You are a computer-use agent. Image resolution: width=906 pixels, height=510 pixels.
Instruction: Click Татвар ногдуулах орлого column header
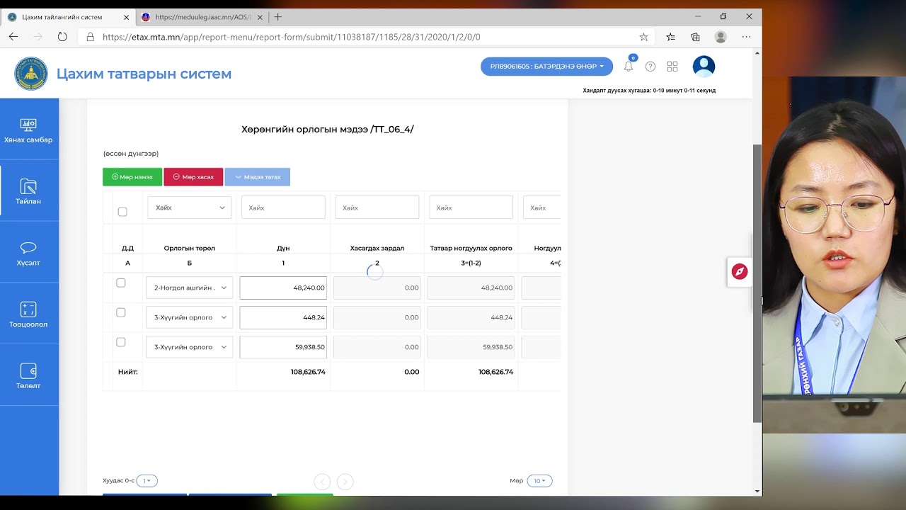tap(471, 249)
